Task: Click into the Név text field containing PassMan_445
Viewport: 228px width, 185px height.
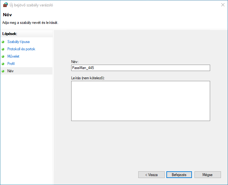Action: 141,68
